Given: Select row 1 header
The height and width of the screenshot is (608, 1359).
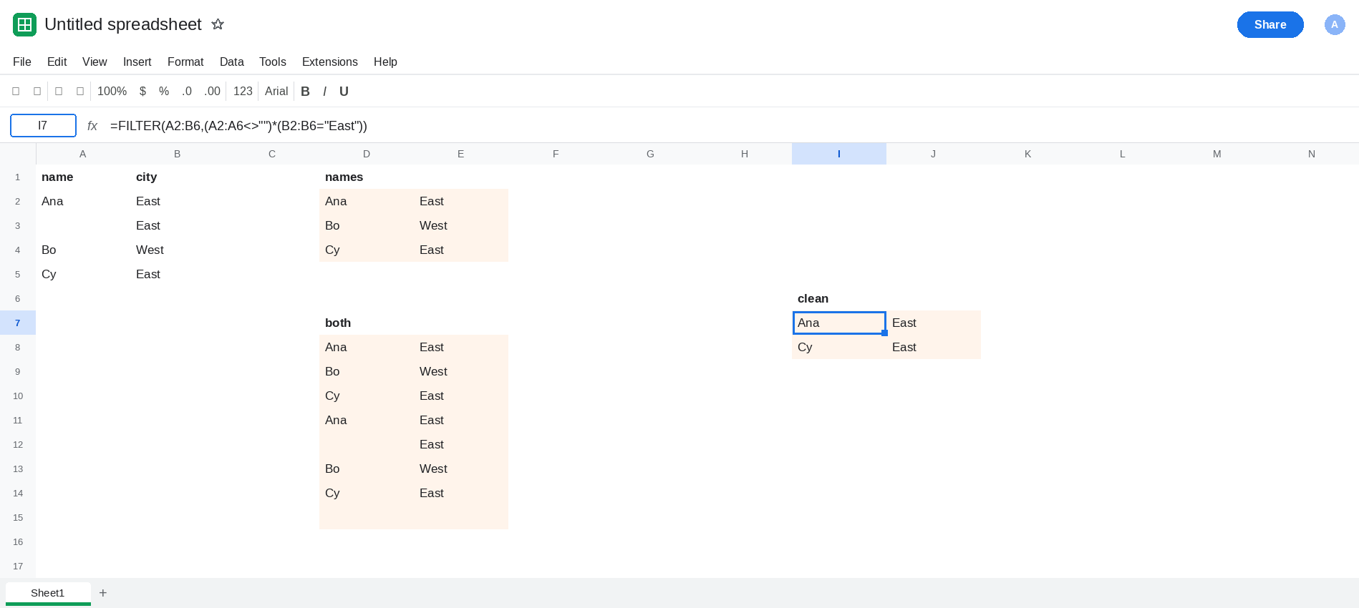Looking at the screenshot, I should coord(18,177).
